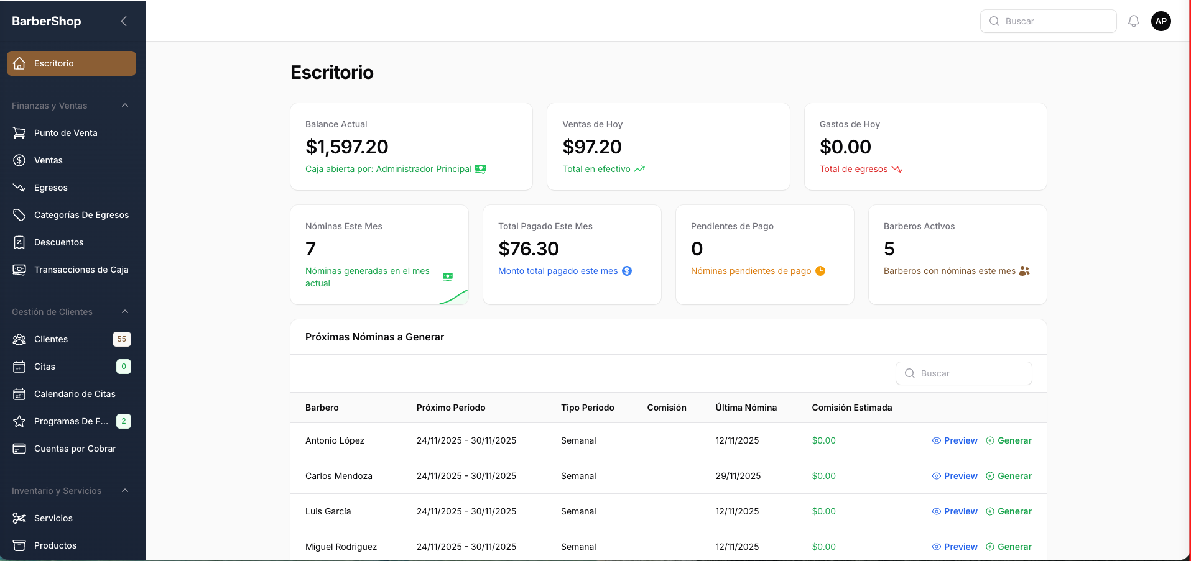Generate payroll for Luis García
The image size is (1191, 561).
pyautogui.click(x=1009, y=511)
